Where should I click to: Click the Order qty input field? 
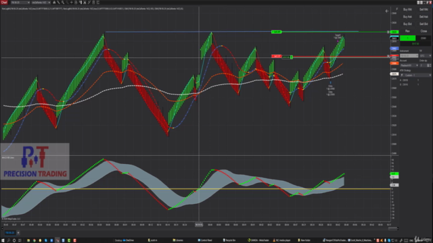(x=424, y=65)
